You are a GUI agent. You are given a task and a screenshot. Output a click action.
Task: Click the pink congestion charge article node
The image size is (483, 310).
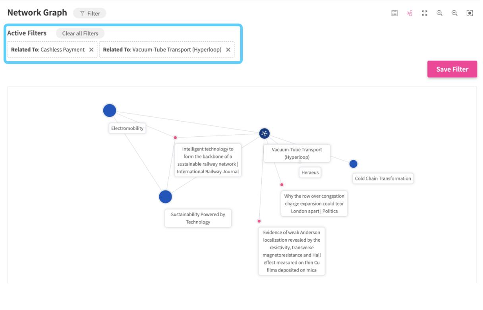[x=282, y=184]
